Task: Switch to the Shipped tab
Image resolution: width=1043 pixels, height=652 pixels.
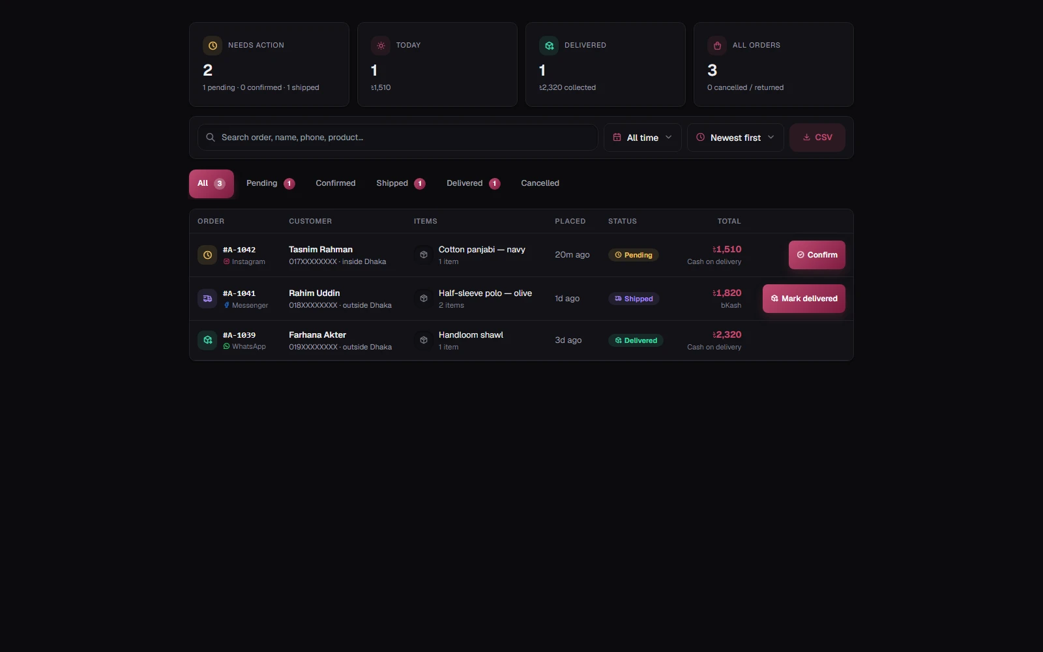Action: point(400,183)
